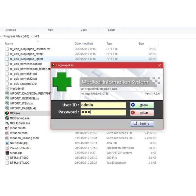Click Program Files (x86) in the address path
This screenshot has width=196, height=196.
pyautogui.click(x=16, y=36)
